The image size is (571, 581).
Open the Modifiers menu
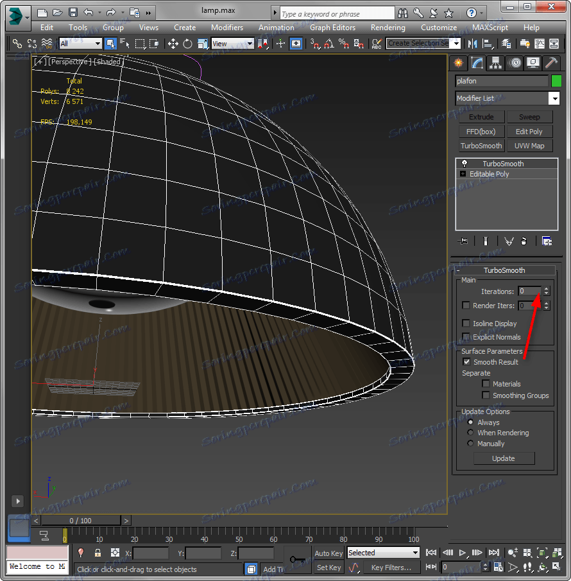227,28
